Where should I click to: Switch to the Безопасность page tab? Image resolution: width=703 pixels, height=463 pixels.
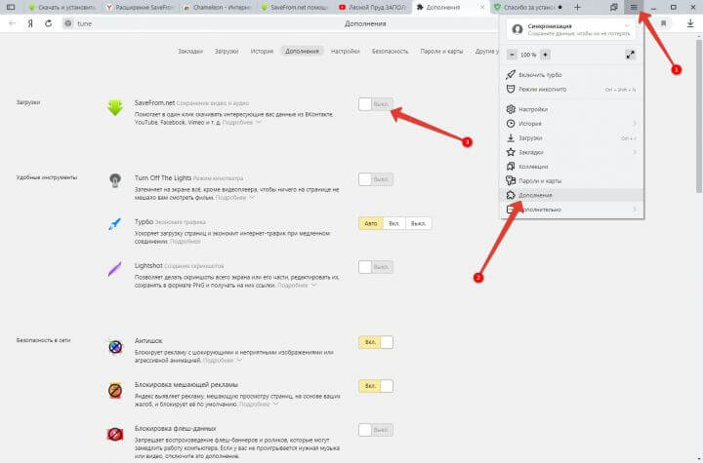[x=390, y=51]
